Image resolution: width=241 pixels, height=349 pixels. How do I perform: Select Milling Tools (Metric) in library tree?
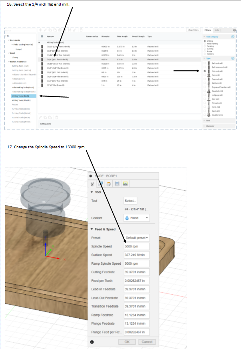tap(21, 100)
